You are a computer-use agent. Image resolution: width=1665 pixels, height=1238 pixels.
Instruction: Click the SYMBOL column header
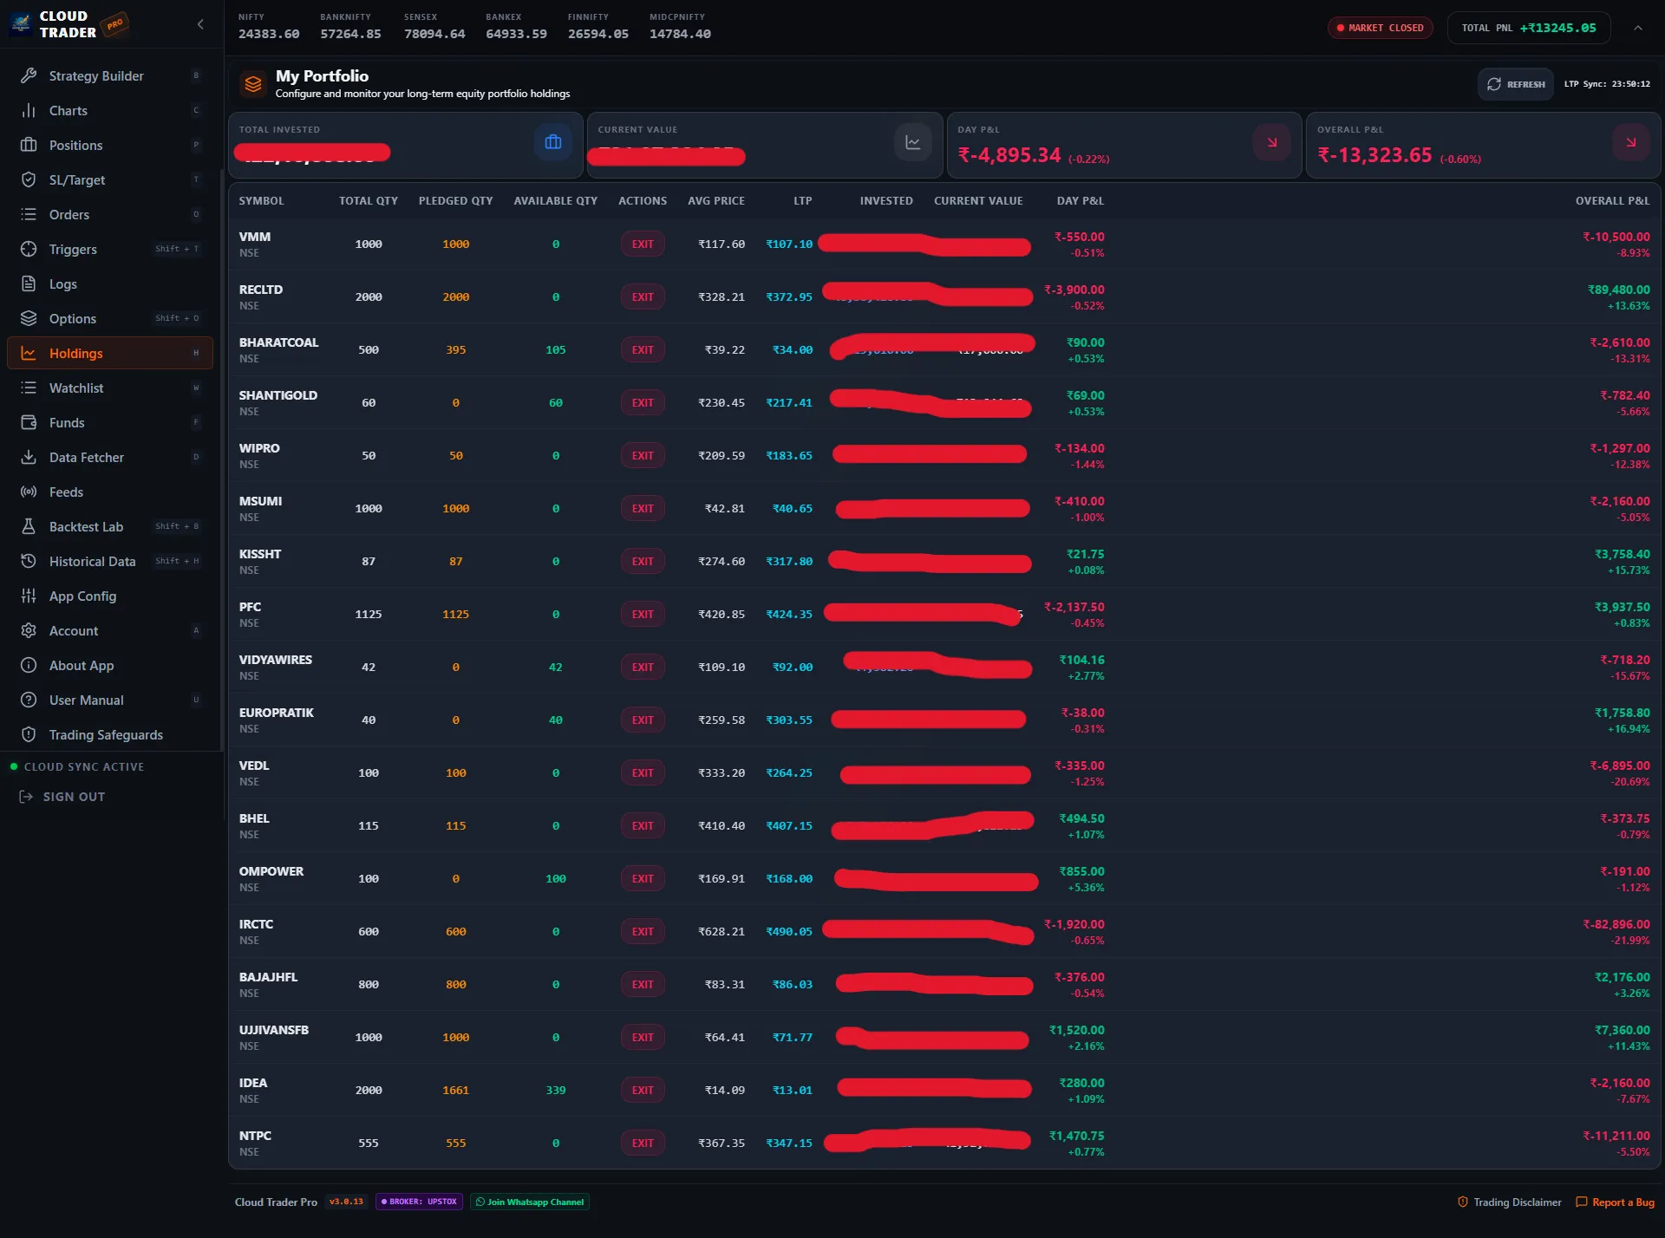pyautogui.click(x=261, y=200)
